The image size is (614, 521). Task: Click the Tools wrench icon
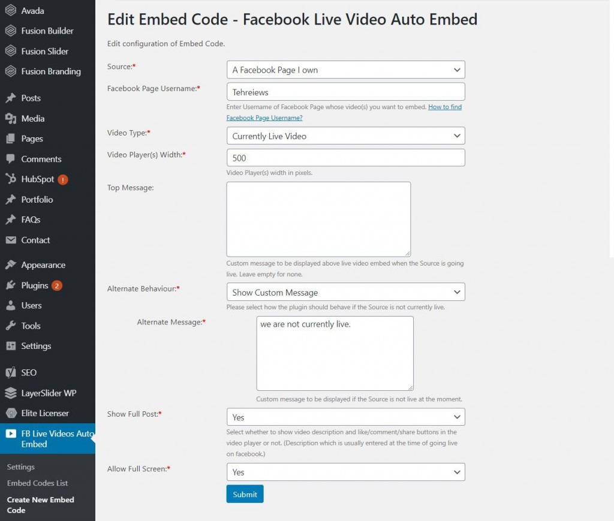[x=11, y=326]
